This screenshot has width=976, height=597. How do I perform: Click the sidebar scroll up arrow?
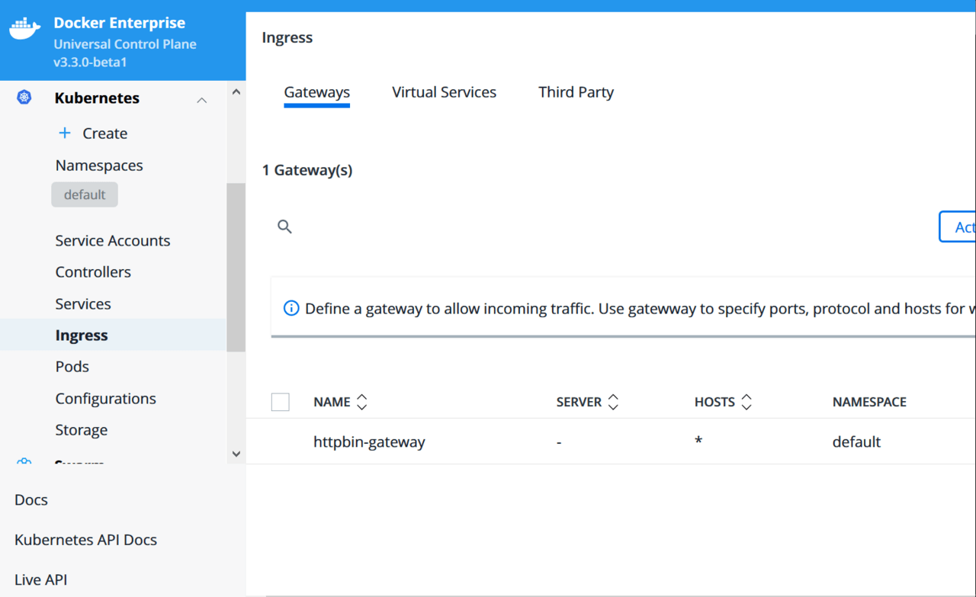(x=236, y=91)
